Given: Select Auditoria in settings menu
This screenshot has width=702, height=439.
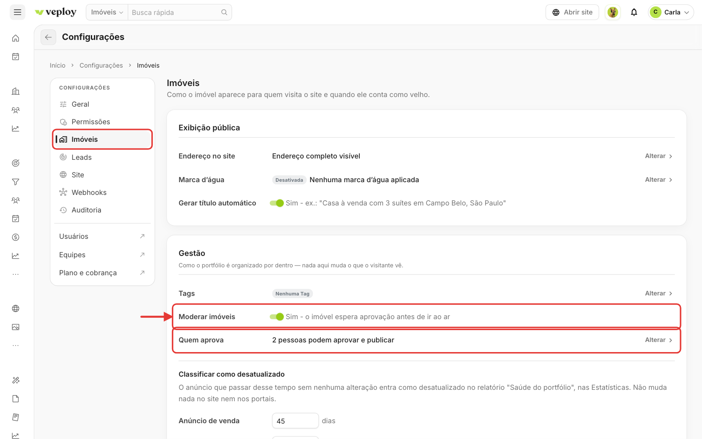Looking at the screenshot, I should pyautogui.click(x=102, y=210).
